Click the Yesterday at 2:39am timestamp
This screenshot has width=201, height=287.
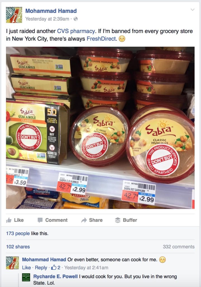[x=47, y=19]
